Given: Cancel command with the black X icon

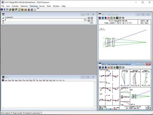Looking at the screenshot, I should coord(3,21).
